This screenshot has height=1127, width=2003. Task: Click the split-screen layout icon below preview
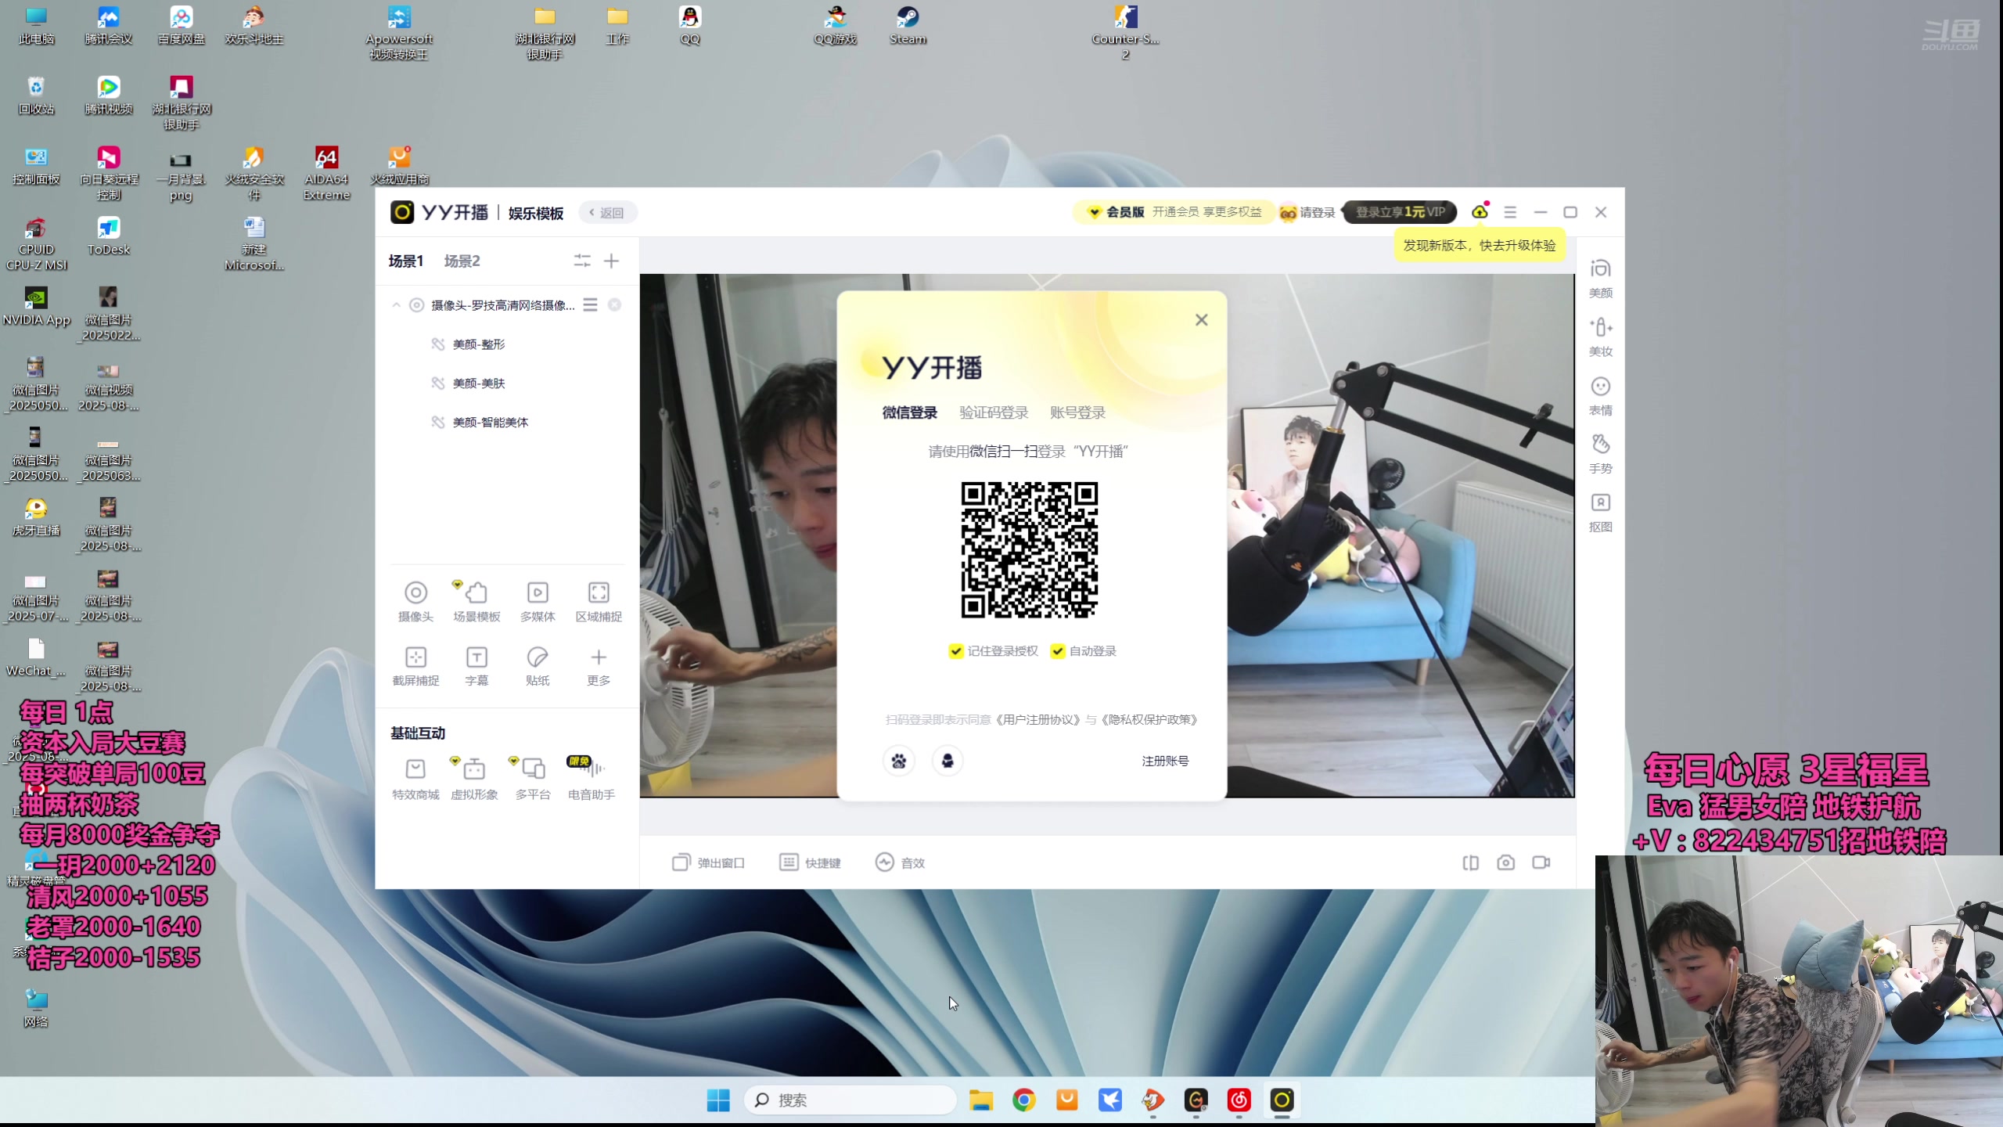coord(1470,862)
